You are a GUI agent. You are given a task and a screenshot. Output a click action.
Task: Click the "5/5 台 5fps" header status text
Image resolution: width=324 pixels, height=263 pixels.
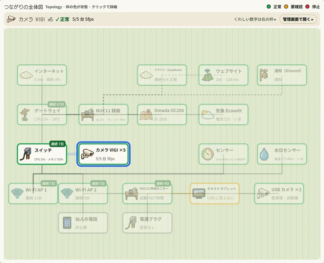(x=83, y=19)
